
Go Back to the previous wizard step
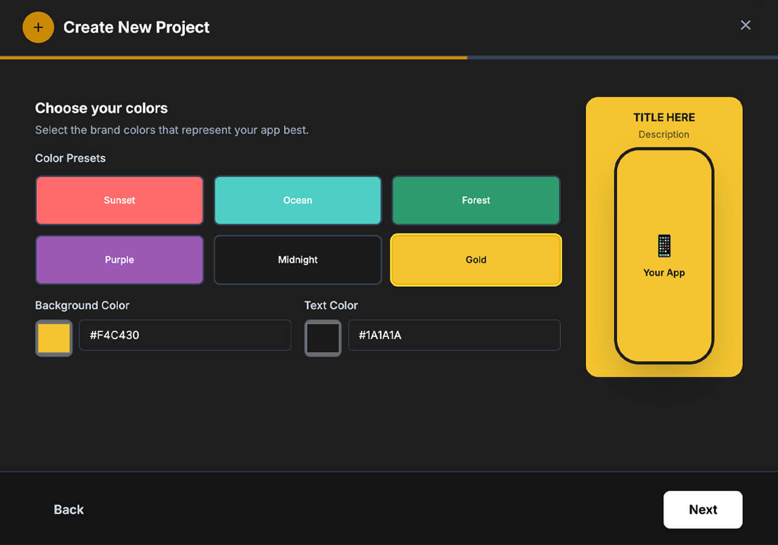click(x=69, y=510)
